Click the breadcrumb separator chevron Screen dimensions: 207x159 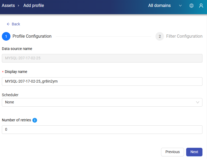click(18, 6)
